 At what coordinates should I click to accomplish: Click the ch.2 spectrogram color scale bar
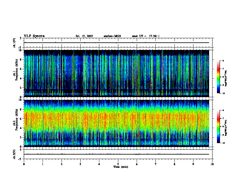pos(218,127)
